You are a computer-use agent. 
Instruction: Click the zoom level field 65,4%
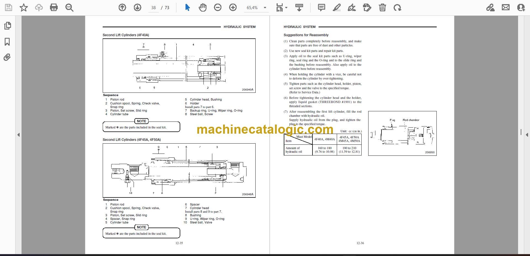point(252,8)
